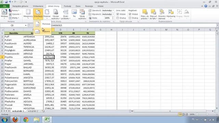219x123 pixels.
Task: Select Pozioma landscape orientation
Action: coord(42,31)
